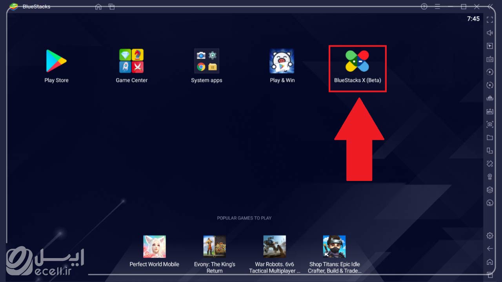Image resolution: width=502 pixels, height=282 pixels.
Task: Click the macro recorder play-circle icon
Action: pos(490,72)
